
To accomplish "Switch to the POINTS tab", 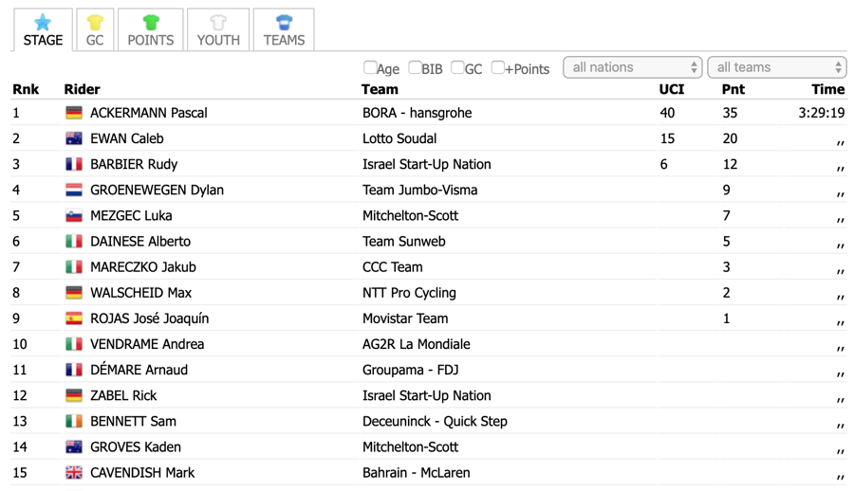I will [x=151, y=30].
